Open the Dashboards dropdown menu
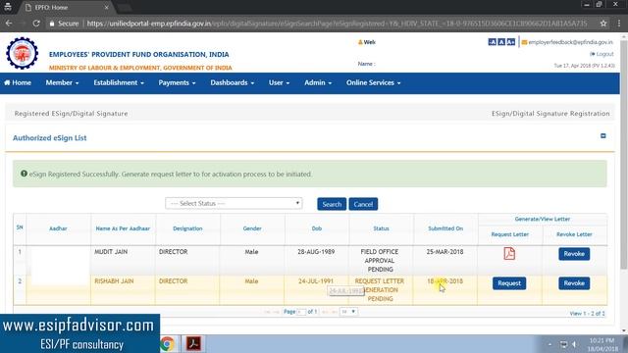The height and width of the screenshot is (353, 628). [232, 82]
